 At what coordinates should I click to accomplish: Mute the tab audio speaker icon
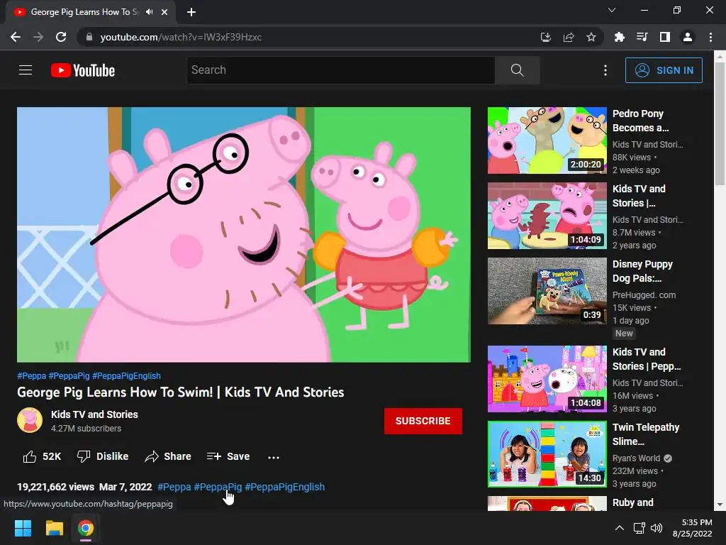tap(149, 12)
